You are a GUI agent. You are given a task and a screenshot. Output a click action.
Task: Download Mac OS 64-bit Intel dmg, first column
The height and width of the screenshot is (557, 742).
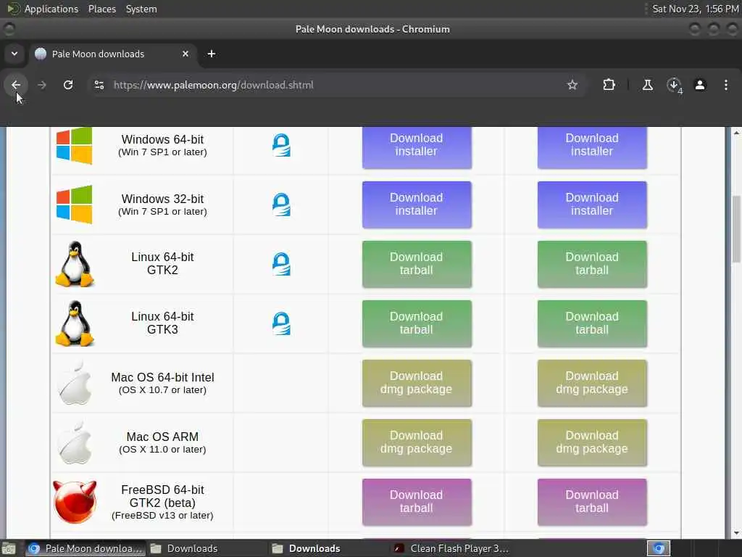point(417,383)
